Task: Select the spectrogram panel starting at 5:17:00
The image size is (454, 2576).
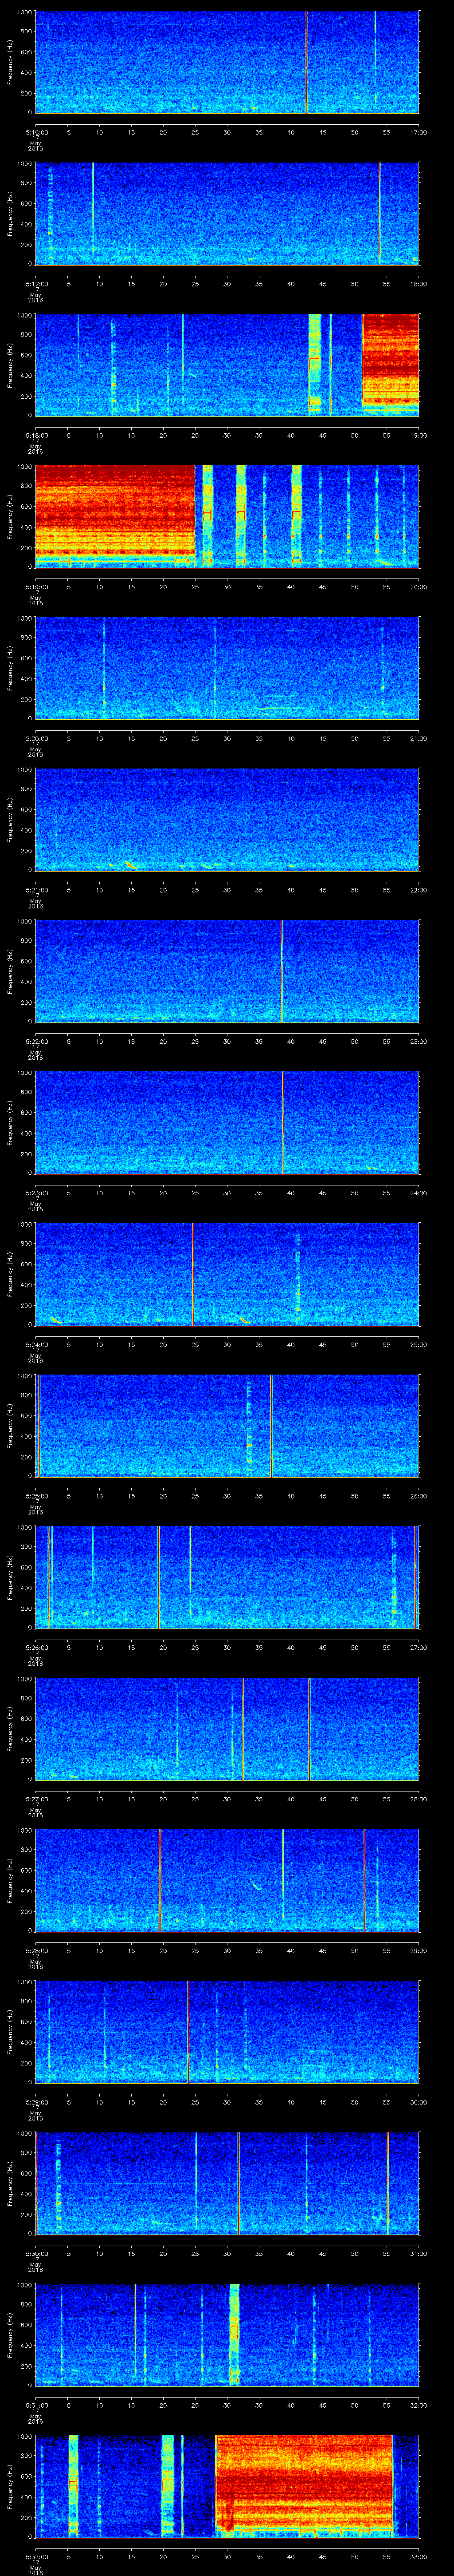Action: 227,214
